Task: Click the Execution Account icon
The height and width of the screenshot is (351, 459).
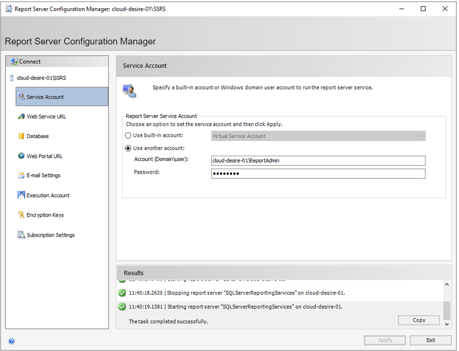Action: (x=21, y=195)
